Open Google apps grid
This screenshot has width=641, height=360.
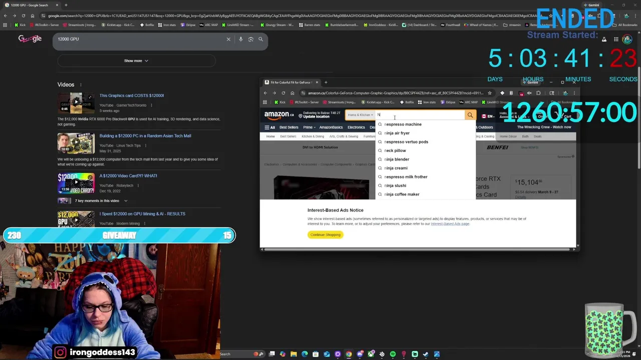616,39
